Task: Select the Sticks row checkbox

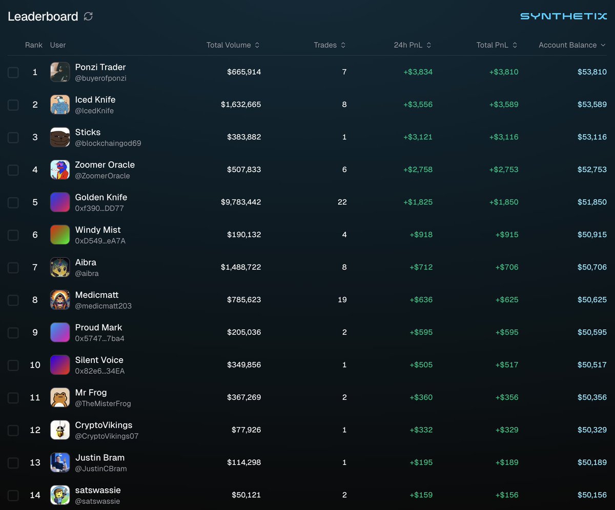Action: [x=13, y=137]
